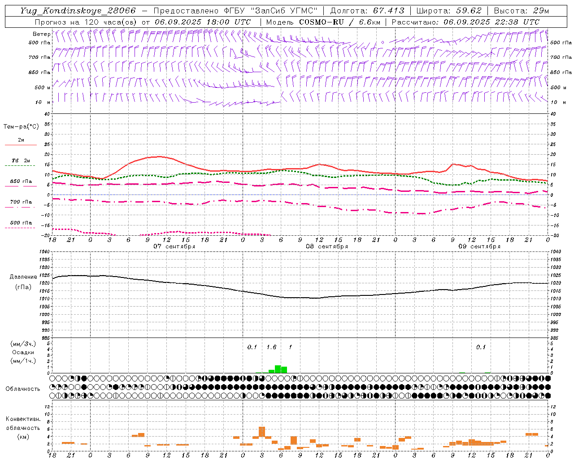Image resolution: width=574 pixels, height=459 pixels.
Task: Click the model label COSMO-RU / 6.6км
Action: pyautogui.click(x=340, y=22)
